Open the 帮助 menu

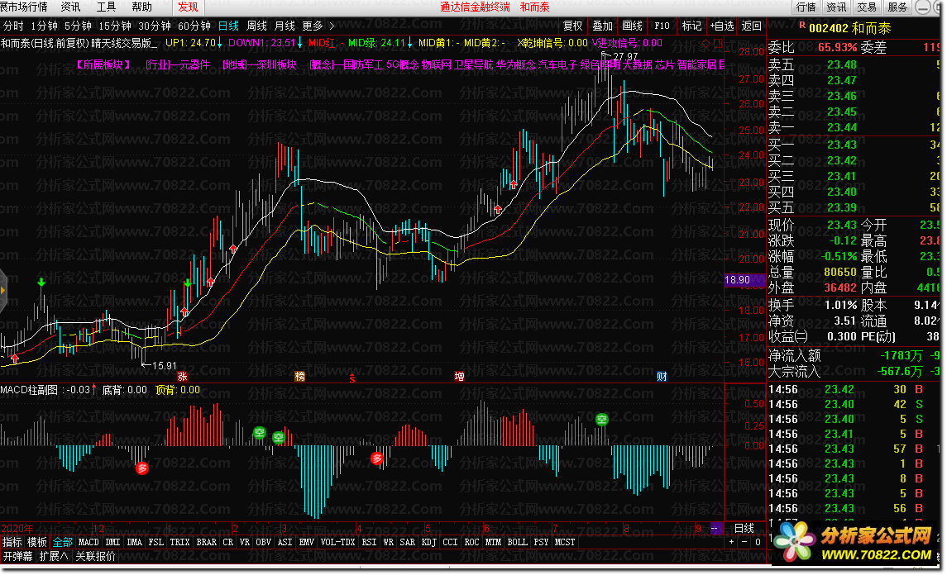(141, 7)
